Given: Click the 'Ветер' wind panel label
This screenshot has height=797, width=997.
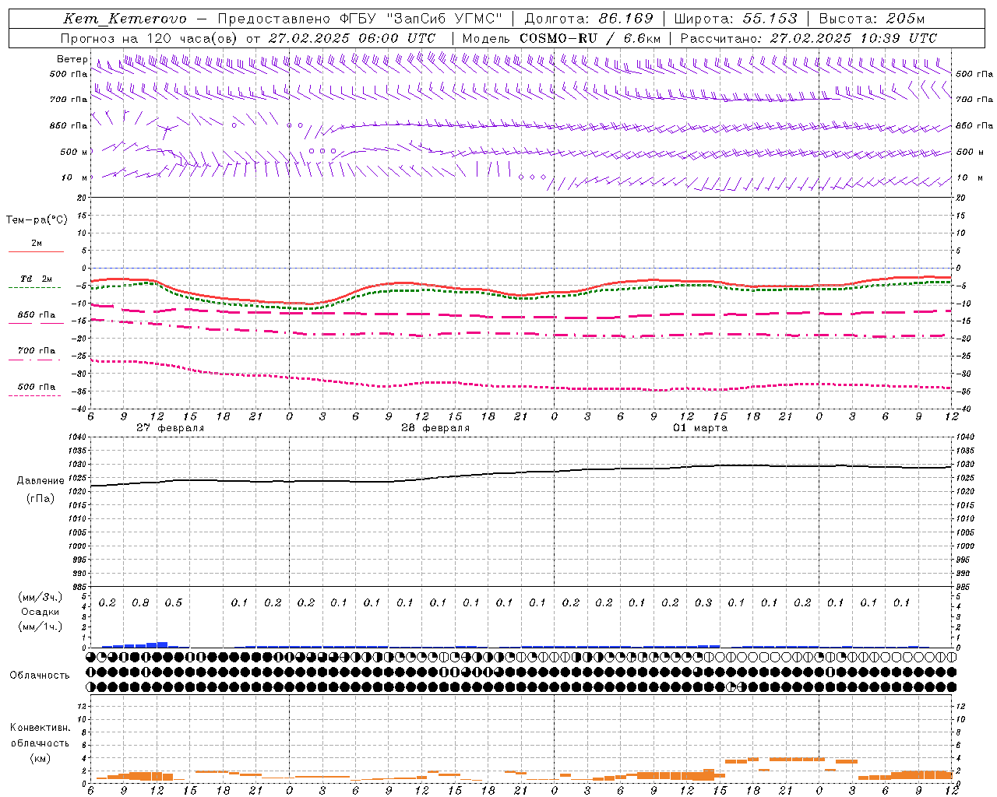Looking at the screenshot, I should (x=72, y=59).
